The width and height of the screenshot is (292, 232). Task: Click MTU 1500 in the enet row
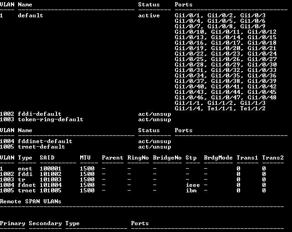point(87,169)
